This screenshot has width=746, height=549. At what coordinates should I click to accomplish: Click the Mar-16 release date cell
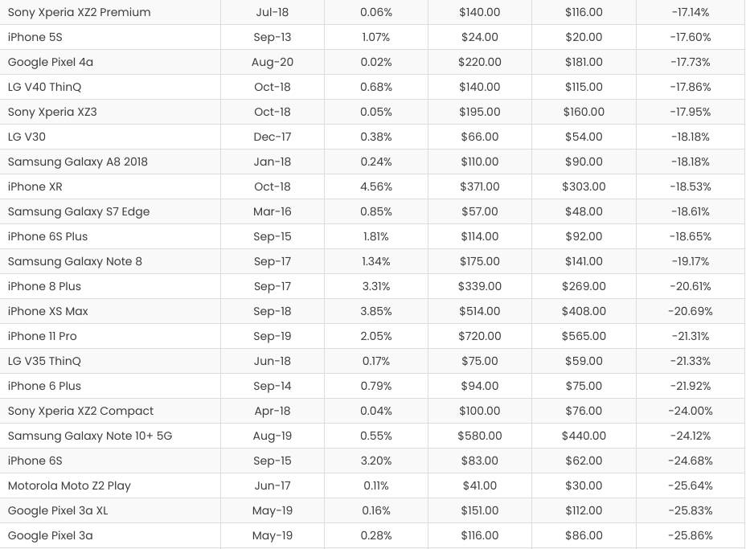pos(273,211)
